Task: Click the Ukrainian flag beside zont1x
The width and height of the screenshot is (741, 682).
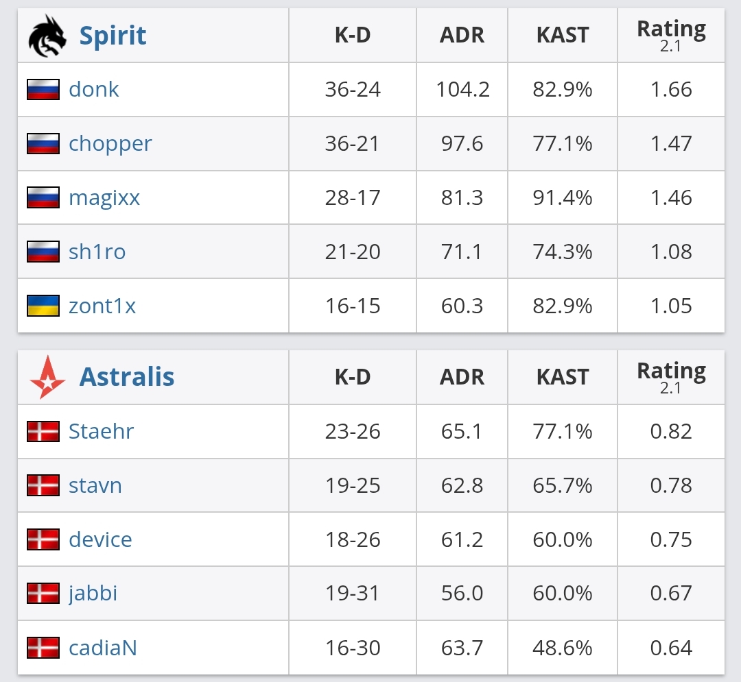Action: pyautogui.click(x=43, y=306)
